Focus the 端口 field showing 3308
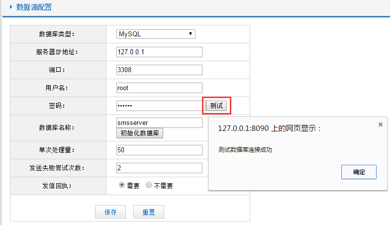Screen dimensions: 390x225 pos(159,70)
